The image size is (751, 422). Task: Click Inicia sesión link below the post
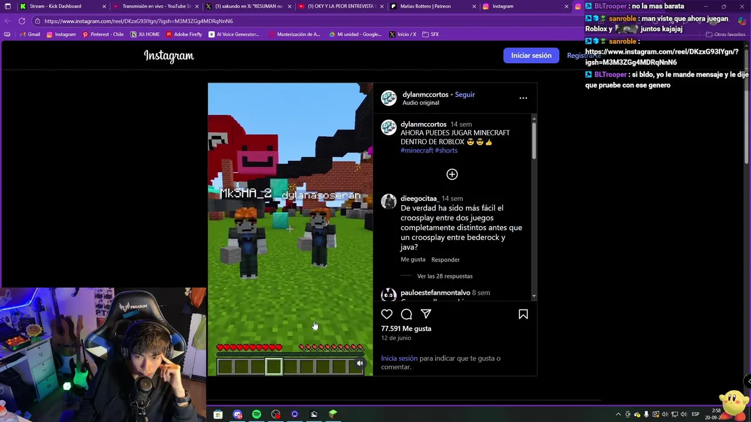(x=399, y=358)
